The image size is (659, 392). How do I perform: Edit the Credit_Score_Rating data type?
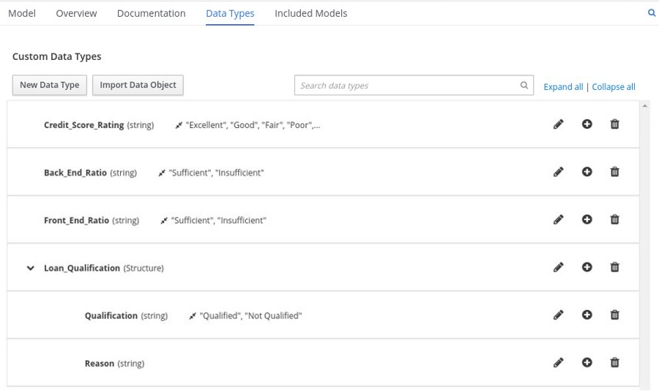point(558,124)
